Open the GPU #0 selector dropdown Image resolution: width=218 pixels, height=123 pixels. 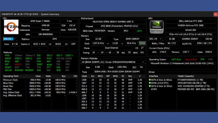coord(161,39)
